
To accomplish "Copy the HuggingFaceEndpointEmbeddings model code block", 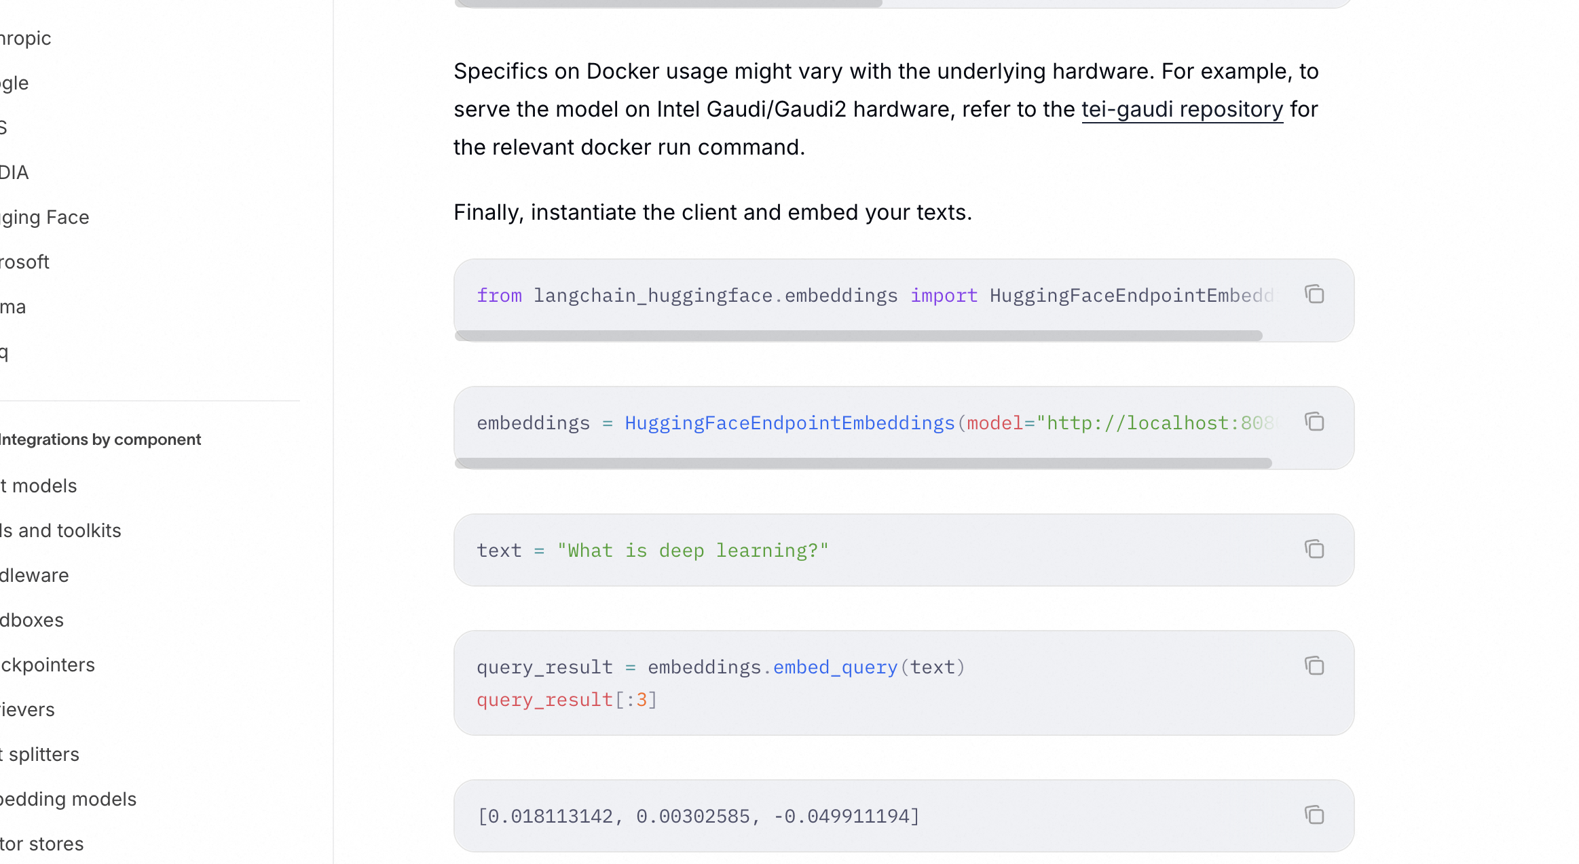I will pos(1314,422).
